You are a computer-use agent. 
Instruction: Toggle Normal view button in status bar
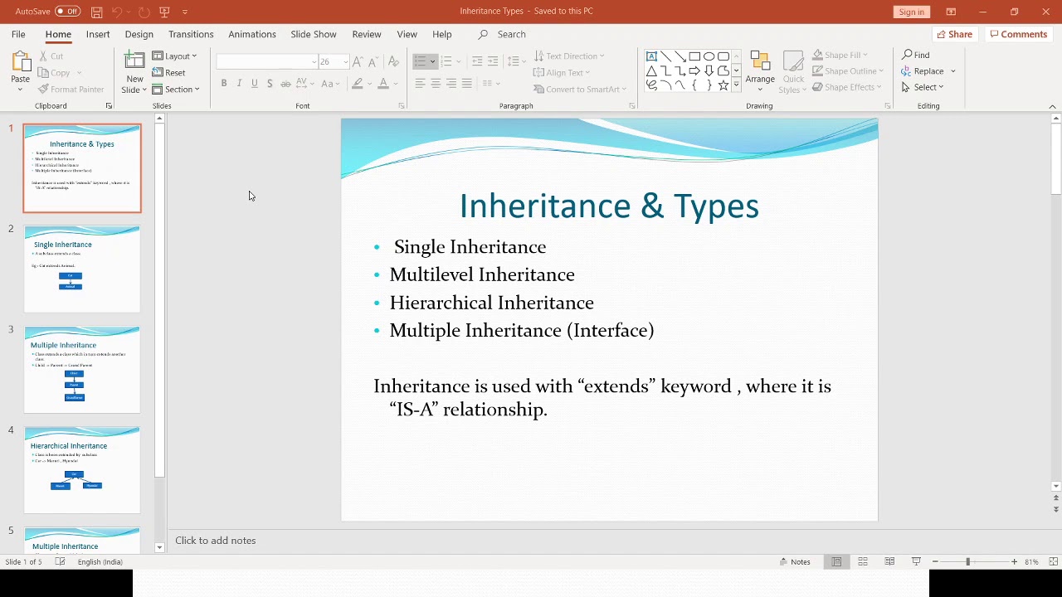pyautogui.click(x=836, y=562)
